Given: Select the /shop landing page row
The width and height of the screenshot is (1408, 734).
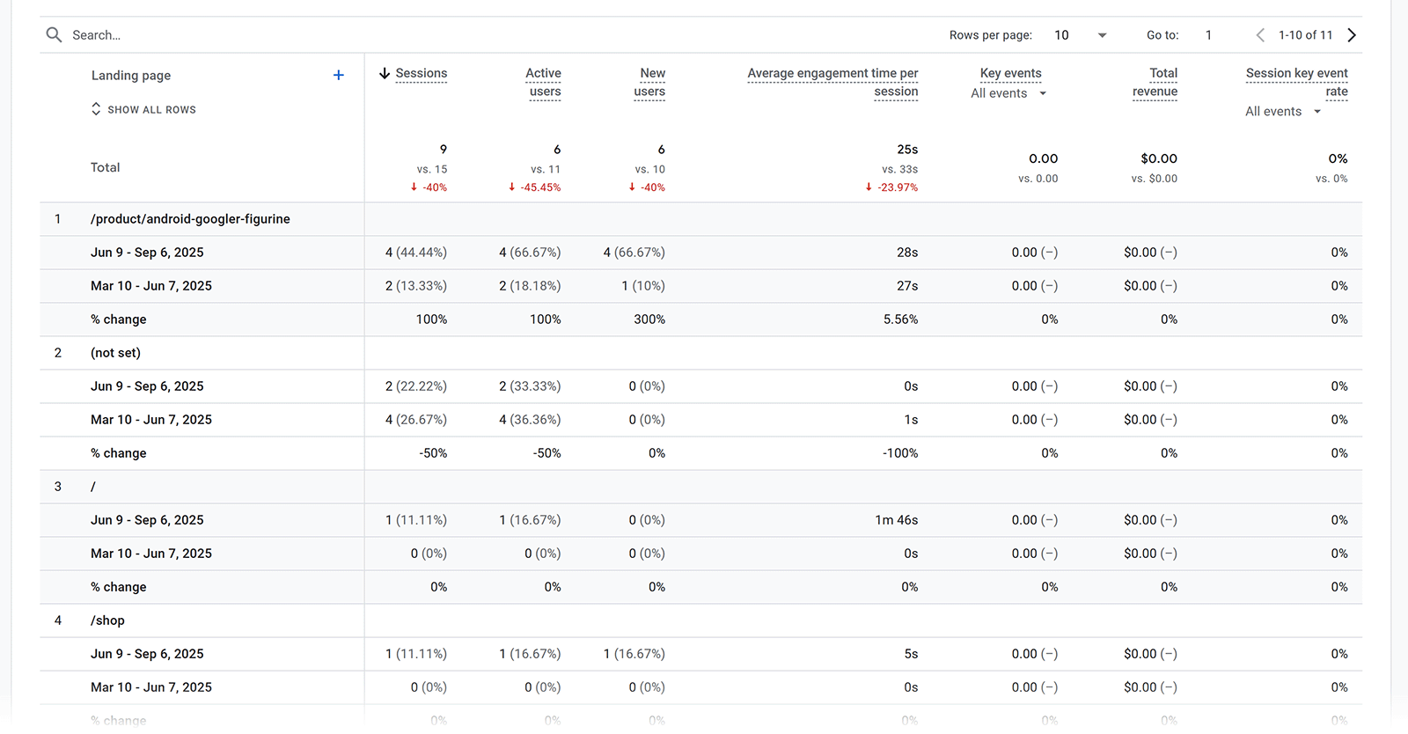Looking at the screenshot, I should pos(107,620).
